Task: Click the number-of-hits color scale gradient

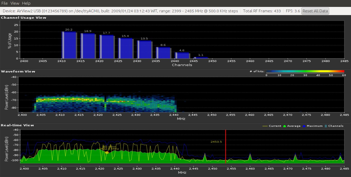Action: (x=305, y=71)
